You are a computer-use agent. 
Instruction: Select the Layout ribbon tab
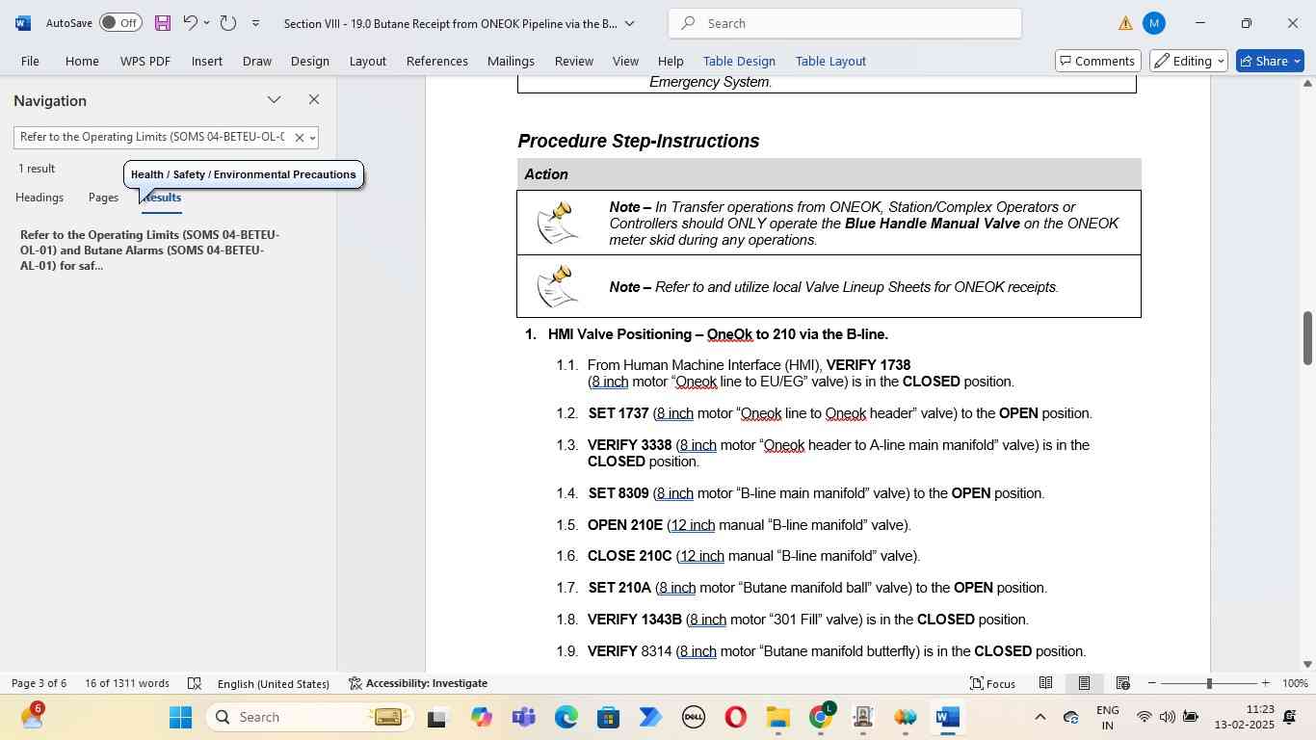[368, 61]
